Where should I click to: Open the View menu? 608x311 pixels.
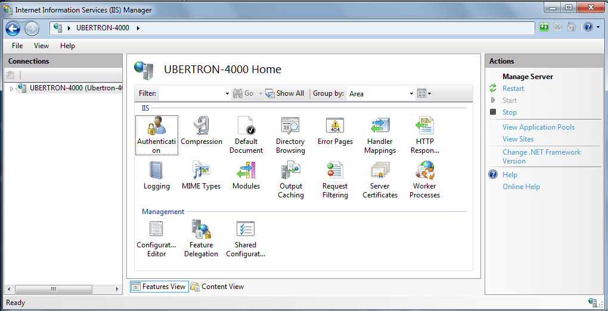point(41,46)
